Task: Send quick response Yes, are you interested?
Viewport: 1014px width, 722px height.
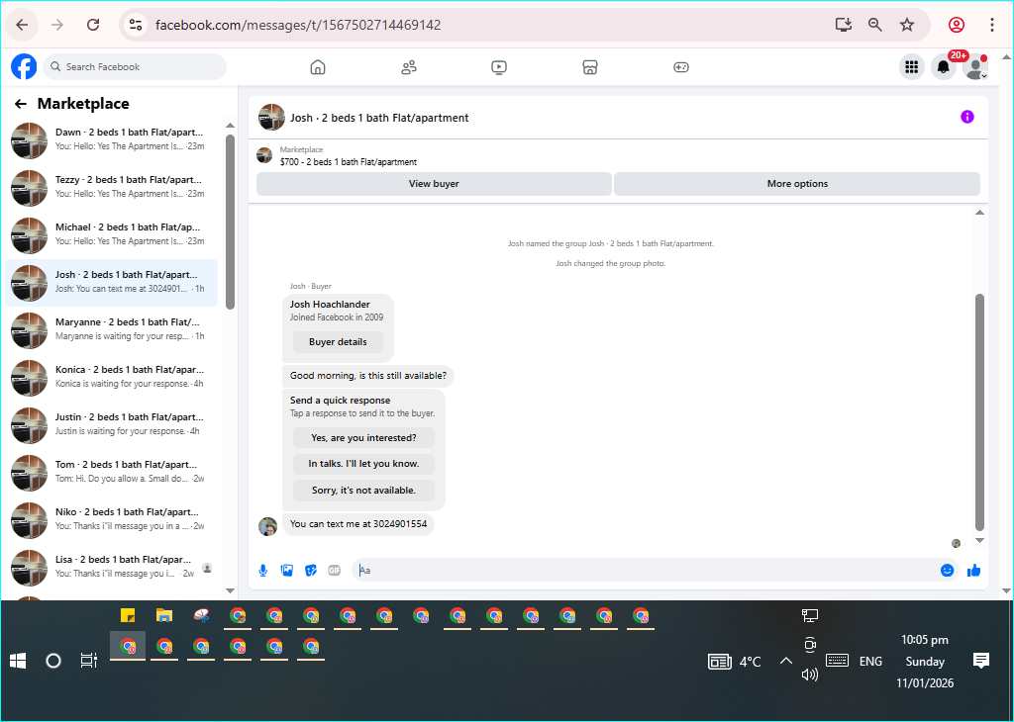Action: click(x=363, y=438)
